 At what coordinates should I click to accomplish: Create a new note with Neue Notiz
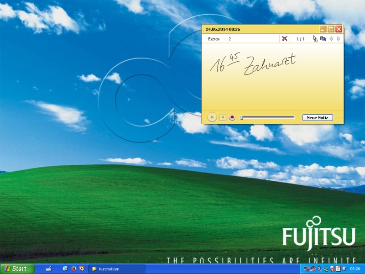tap(318, 117)
